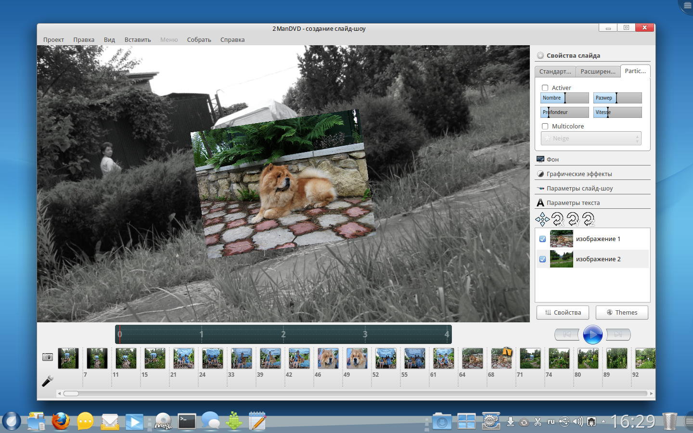
Task: Click the Свойства button
Action: click(x=563, y=312)
